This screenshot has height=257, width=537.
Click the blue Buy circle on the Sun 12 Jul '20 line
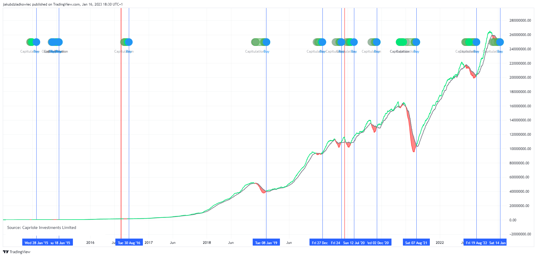[354, 42]
